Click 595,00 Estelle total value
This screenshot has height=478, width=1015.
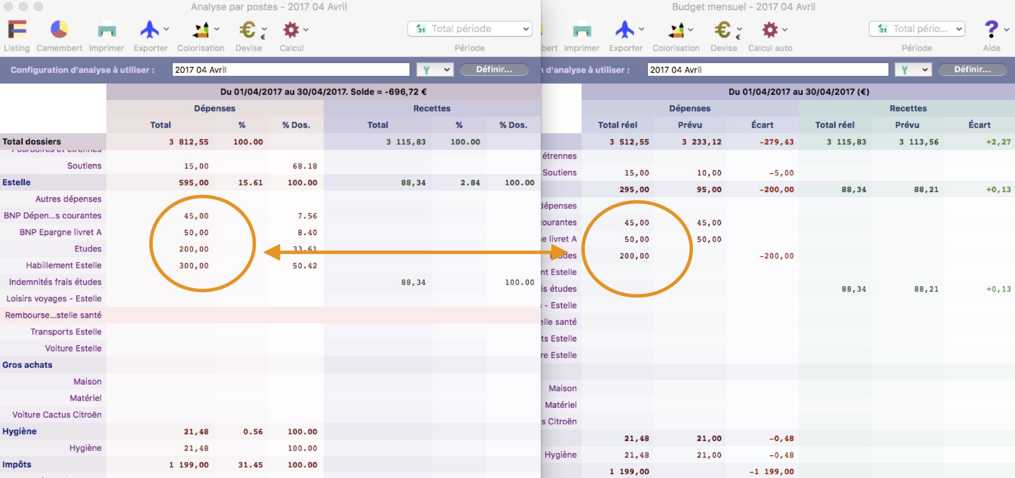[x=194, y=183]
